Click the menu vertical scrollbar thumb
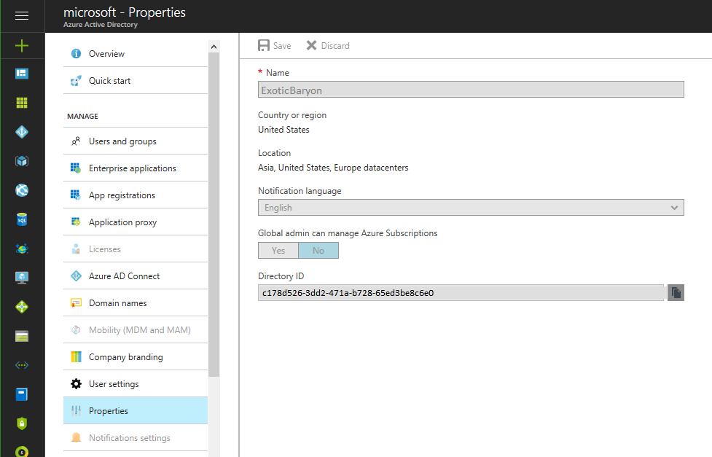Viewport: 712px width, 457px height. point(214,214)
